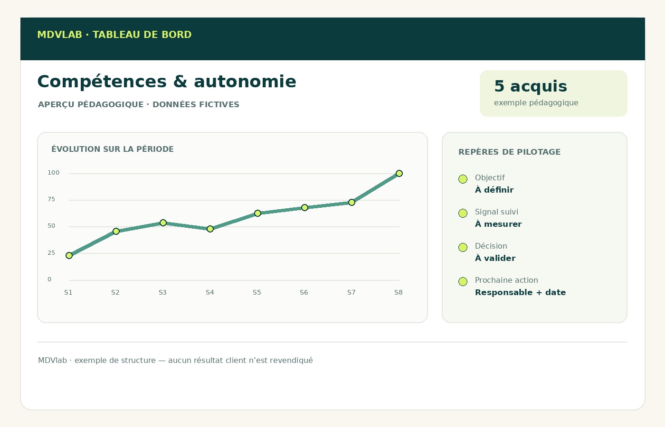This screenshot has width=665, height=427.
Task: Click the "APERÇU PÉDAGOGIQUE · DONNÉES FICTIVES" subtitle
Action: [139, 104]
